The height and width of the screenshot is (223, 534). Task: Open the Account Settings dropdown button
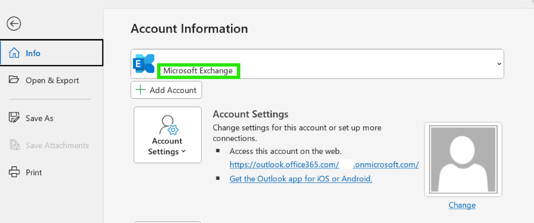click(x=167, y=135)
